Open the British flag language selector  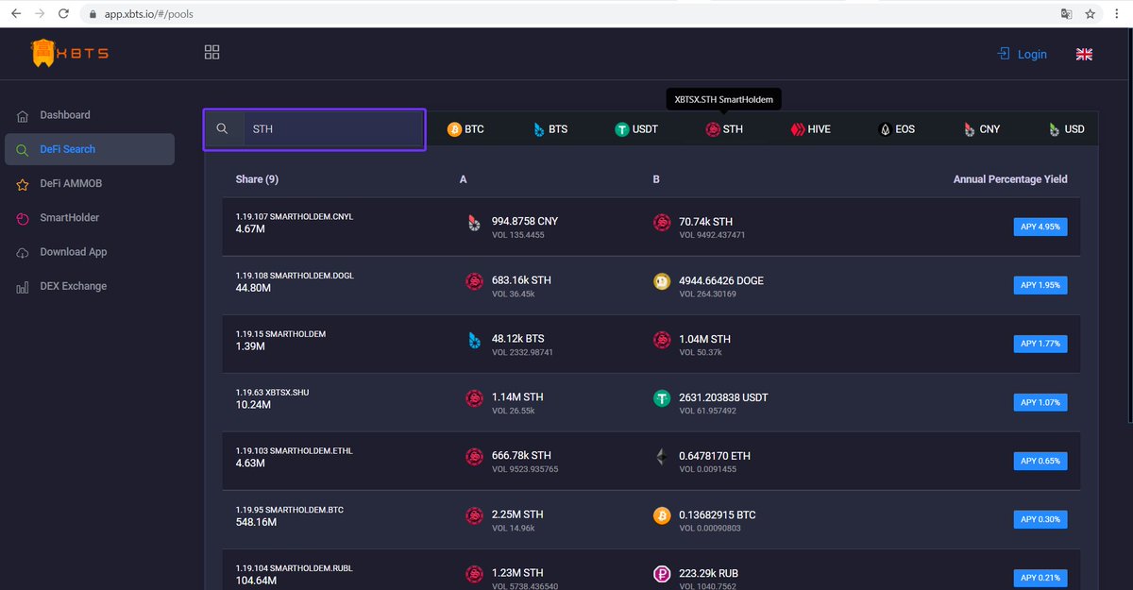click(1084, 54)
